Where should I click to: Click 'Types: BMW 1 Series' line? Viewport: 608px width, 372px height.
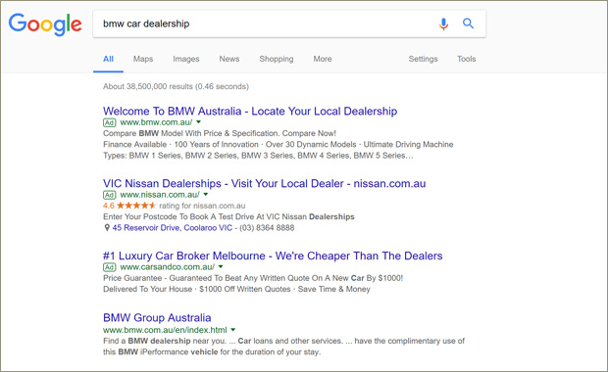(258, 156)
